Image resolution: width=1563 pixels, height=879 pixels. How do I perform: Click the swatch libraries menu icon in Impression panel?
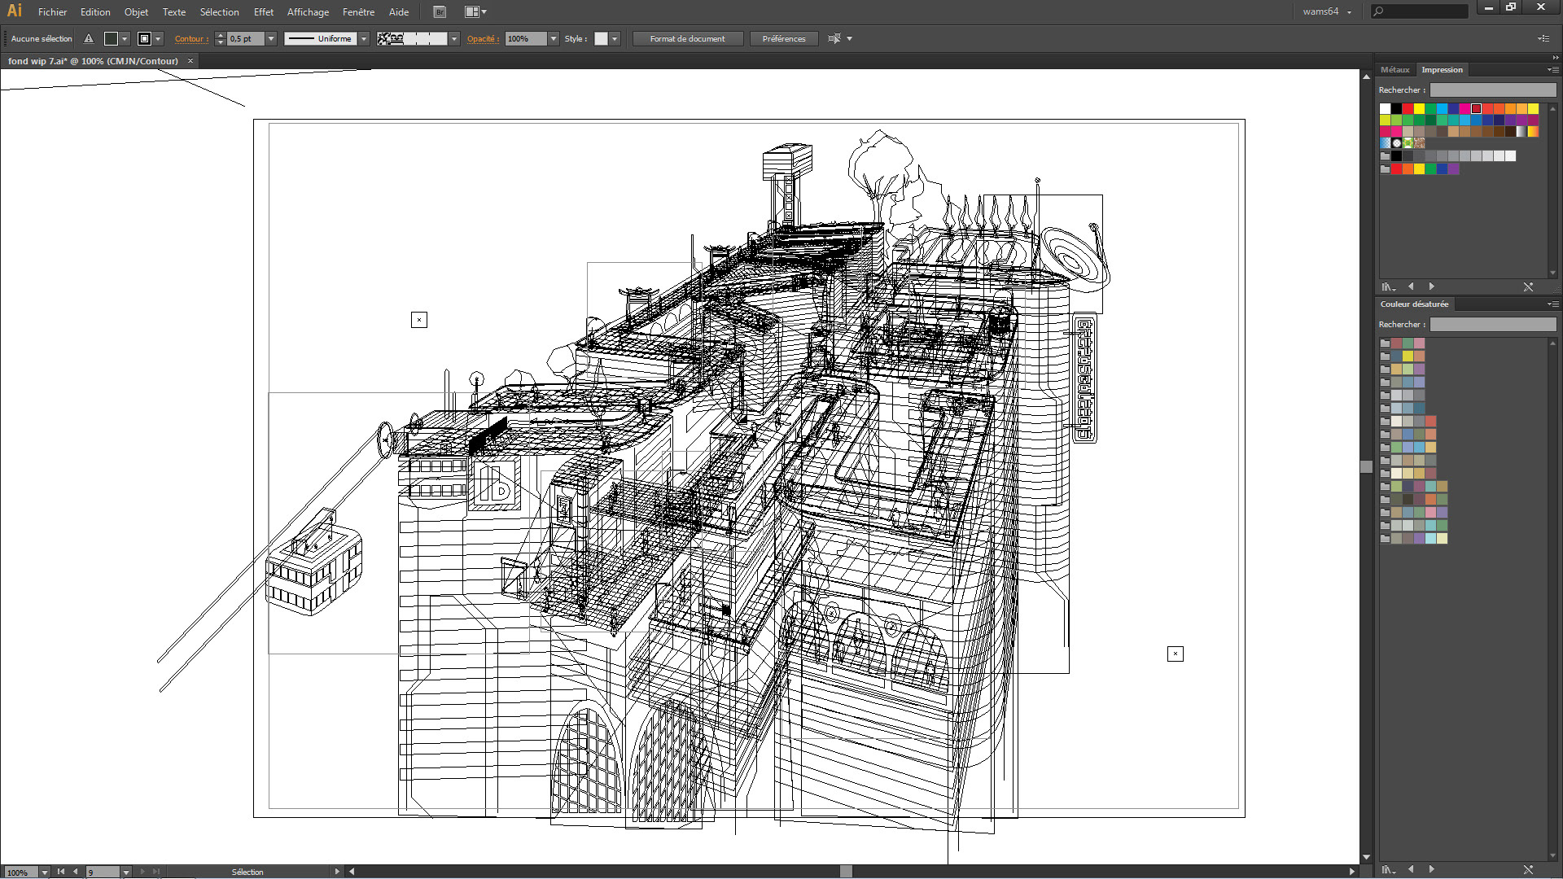pyautogui.click(x=1388, y=286)
